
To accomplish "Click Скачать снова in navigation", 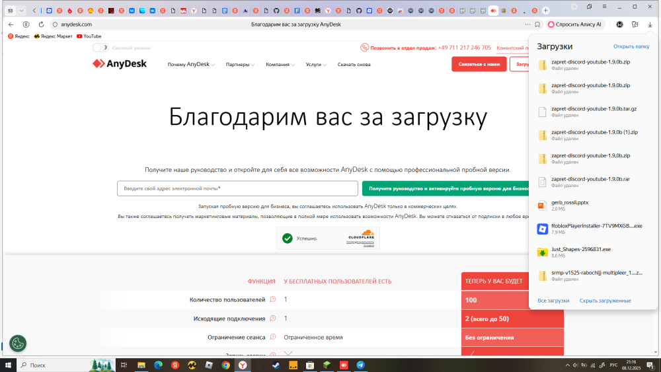I will point(354,65).
